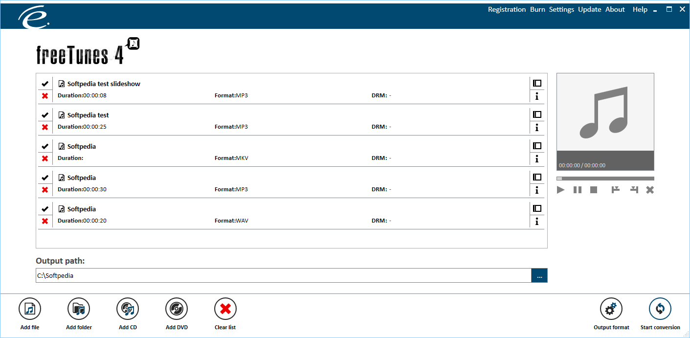Click the Add DVD icon
690x338 pixels.
[177, 309]
